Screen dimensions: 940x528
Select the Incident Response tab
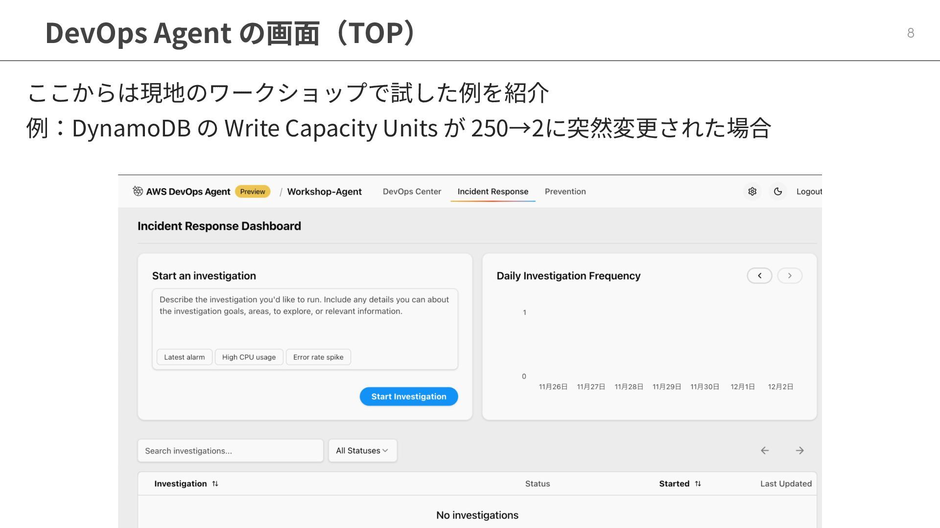click(493, 192)
